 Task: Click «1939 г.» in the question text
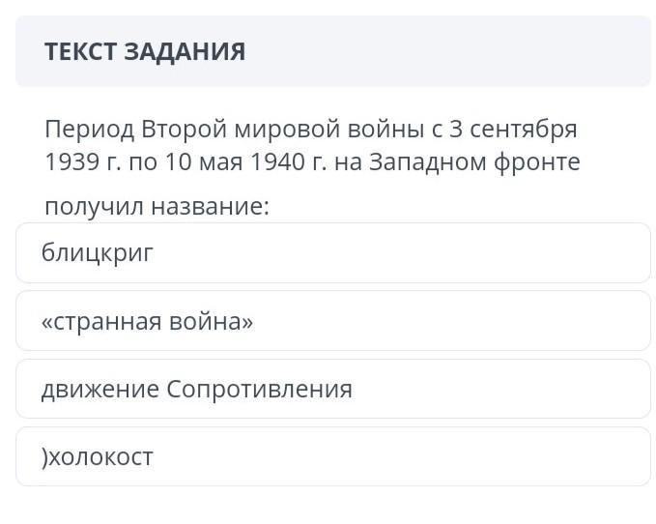pos(82,161)
